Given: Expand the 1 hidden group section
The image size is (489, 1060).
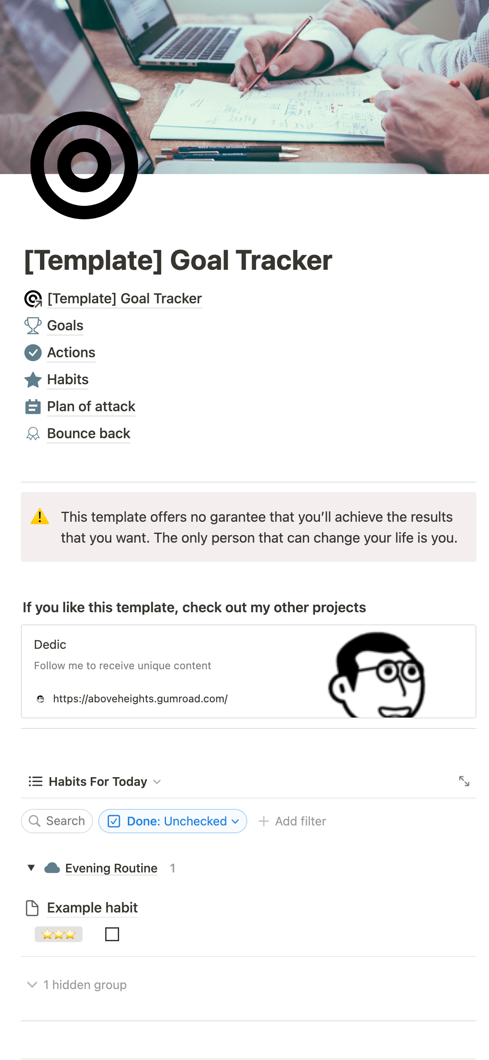Looking at the screenshot, I should pyautogui.click(x=77, y=985).
